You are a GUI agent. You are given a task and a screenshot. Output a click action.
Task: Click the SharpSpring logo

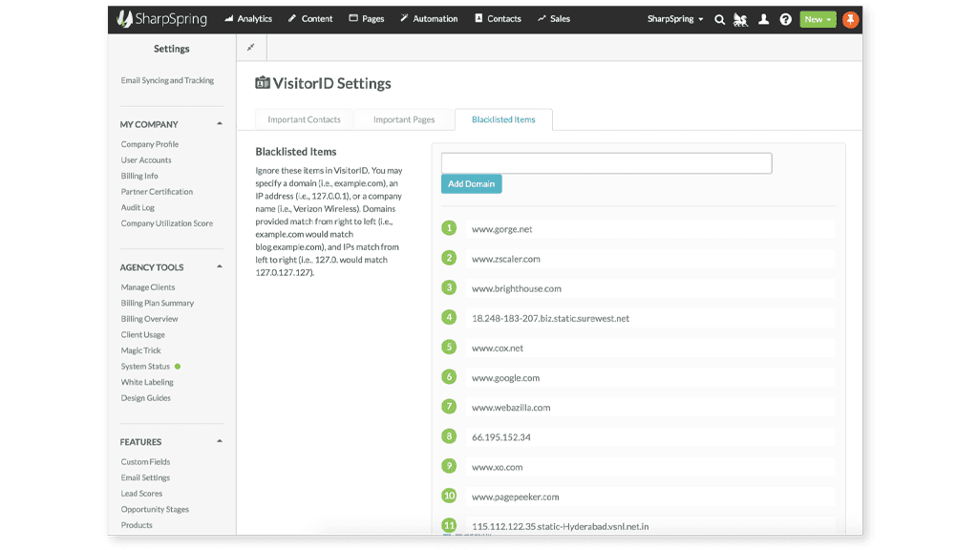point(162,19)
